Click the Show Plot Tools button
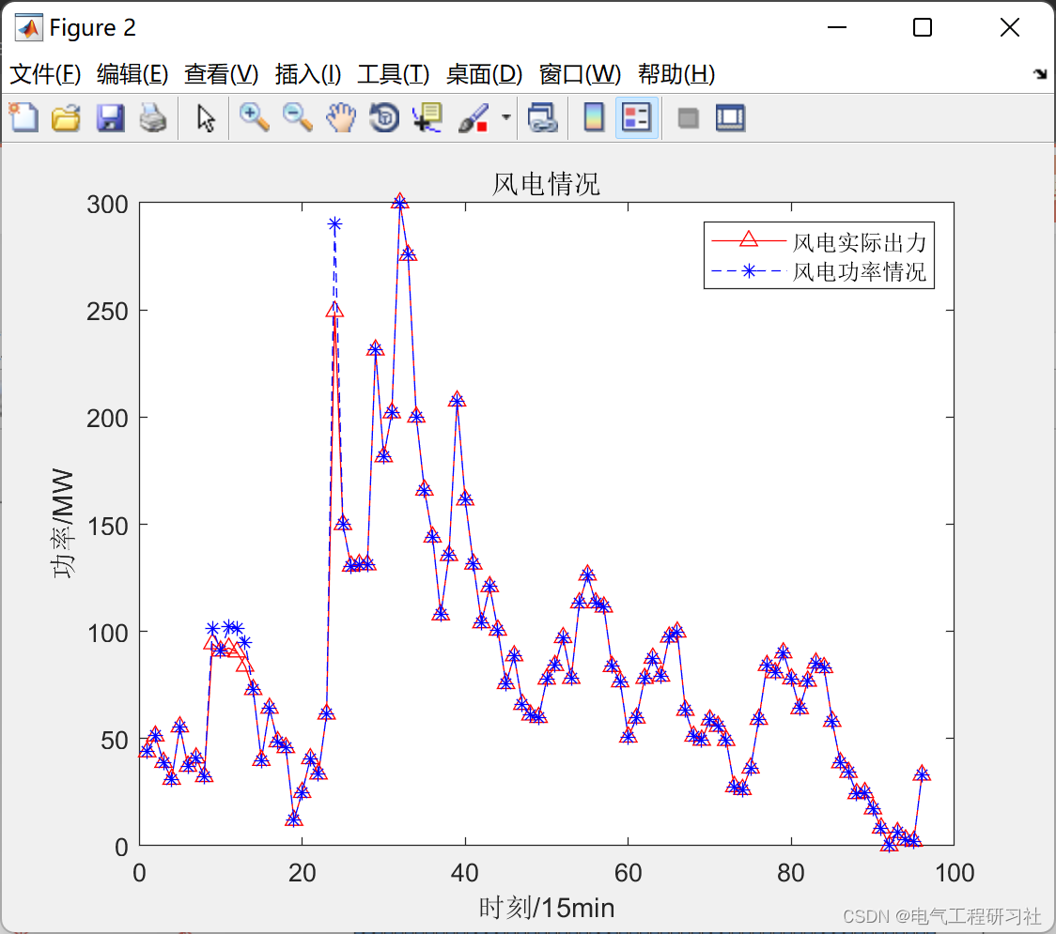The height and width of the screenshot is (934, 1056). point(730,117)
